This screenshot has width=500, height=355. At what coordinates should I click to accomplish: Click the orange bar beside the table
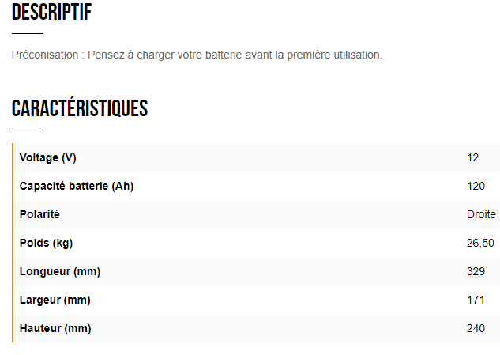[13, 243]
